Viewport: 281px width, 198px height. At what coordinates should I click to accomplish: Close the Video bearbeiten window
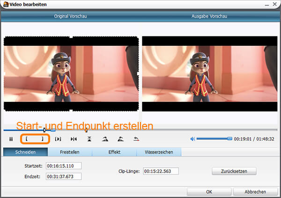click(275, 4)
